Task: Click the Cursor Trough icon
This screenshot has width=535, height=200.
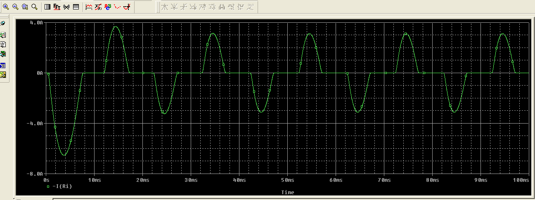Action: coord(174,7)
